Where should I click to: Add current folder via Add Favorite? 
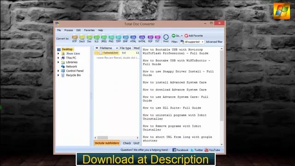tap(194, 36)
